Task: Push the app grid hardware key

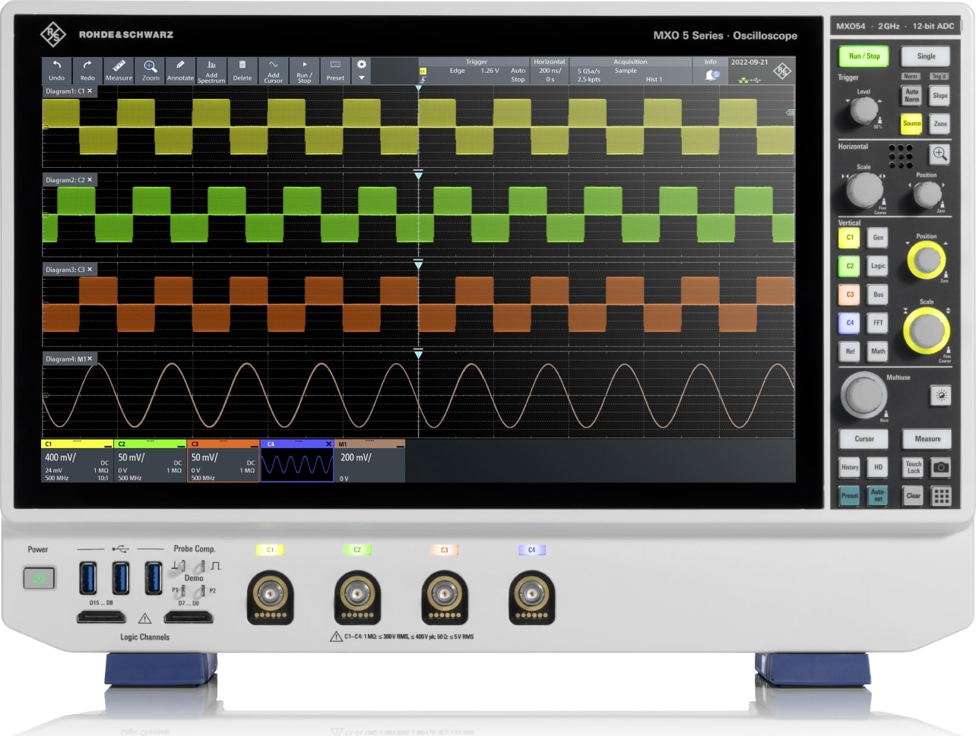Action: (941, 496)
